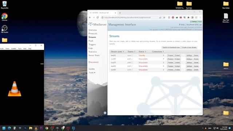Image resolution: width=233 pixels, height=131 pixels.
Task: Open the browser extensions puzzle icon
Action: pos(188,17)
